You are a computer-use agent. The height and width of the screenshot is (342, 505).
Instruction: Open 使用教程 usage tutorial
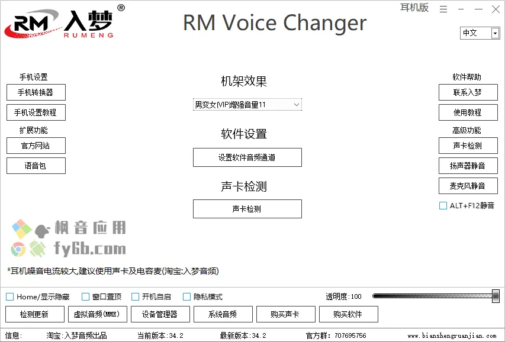pyautogui.click(x=468, y=112)
